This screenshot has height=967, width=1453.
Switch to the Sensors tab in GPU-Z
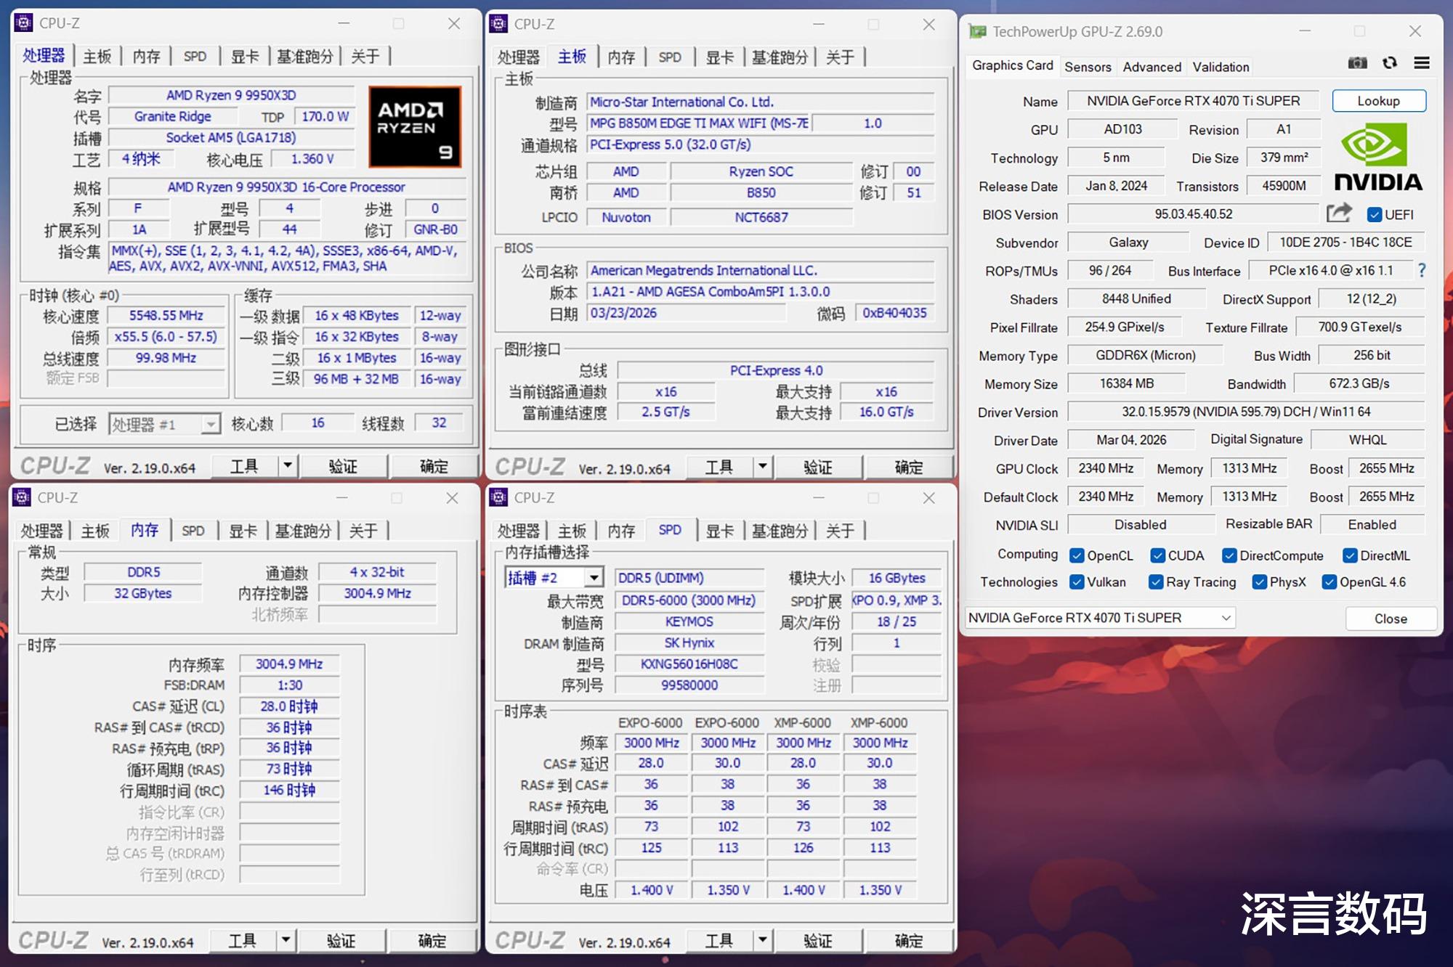(x=1088, y=67)
